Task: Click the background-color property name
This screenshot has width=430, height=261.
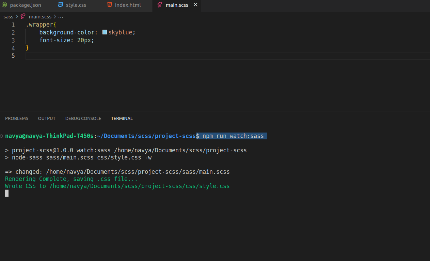Action: (67, 32)
